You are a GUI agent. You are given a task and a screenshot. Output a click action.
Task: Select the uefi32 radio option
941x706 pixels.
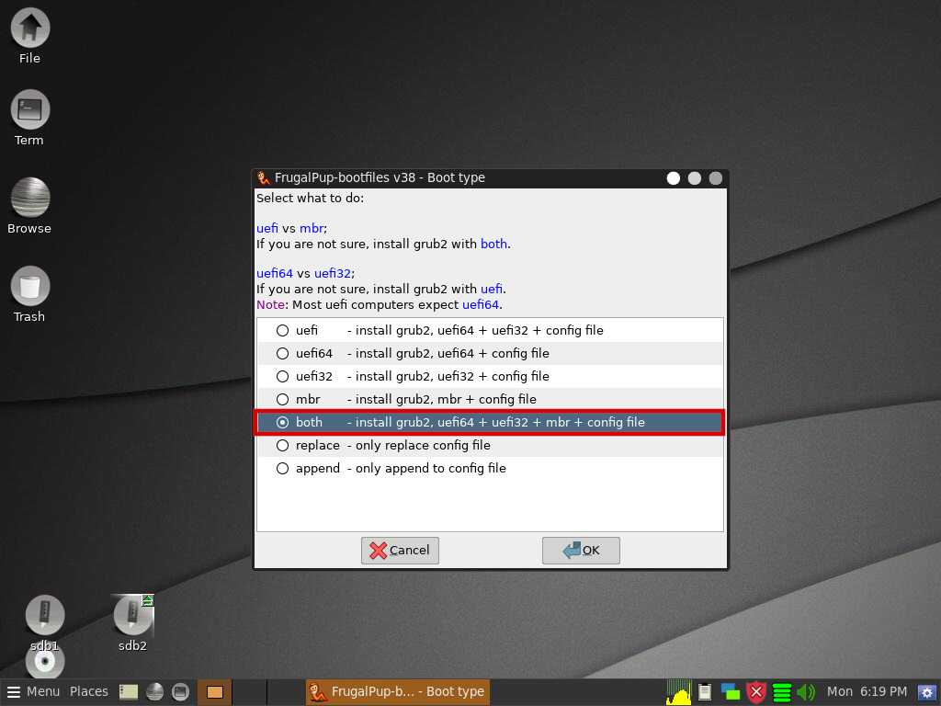283,376
